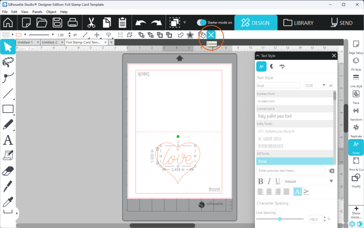Select the Knife tool

point(8,186)
